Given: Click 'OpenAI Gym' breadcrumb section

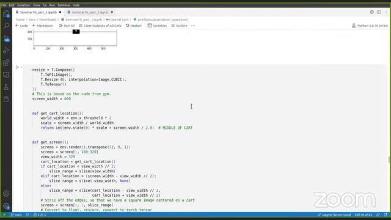Looking at the screenshot, I should click(117, 20).
